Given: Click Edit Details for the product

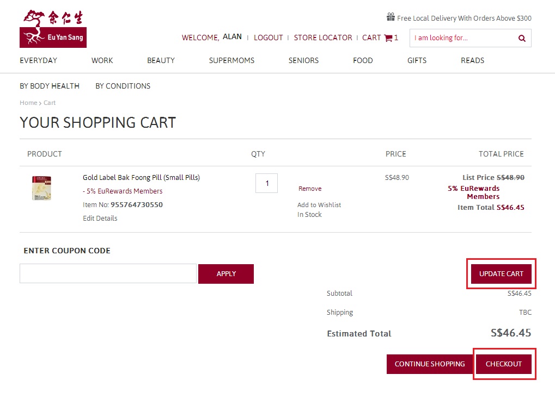Looking at the screenshot, I should pos(100,218).
